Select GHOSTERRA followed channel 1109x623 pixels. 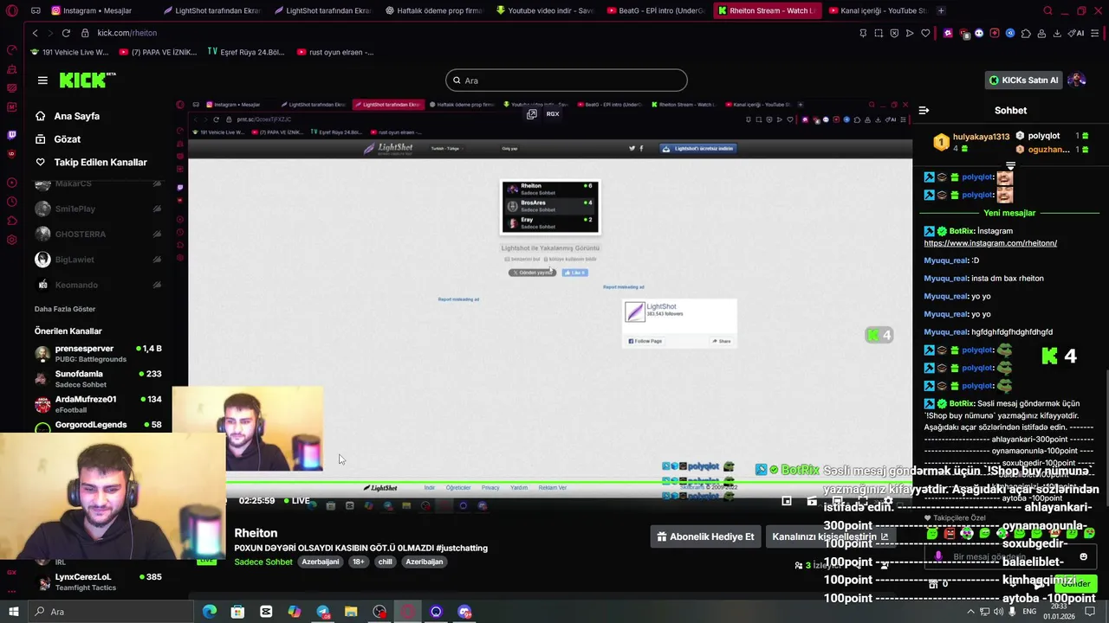98,234
